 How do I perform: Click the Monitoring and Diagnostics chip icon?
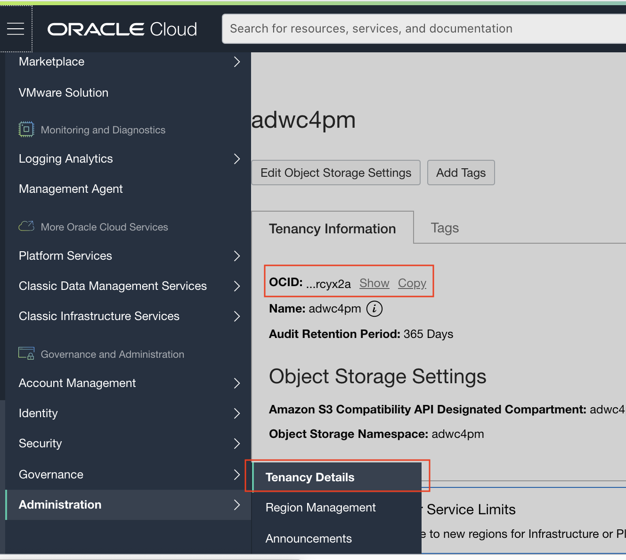[x=26, y=129]
